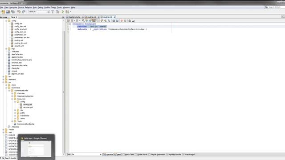
Task: Click the Previous find button
Action: (x=108, y=155)
